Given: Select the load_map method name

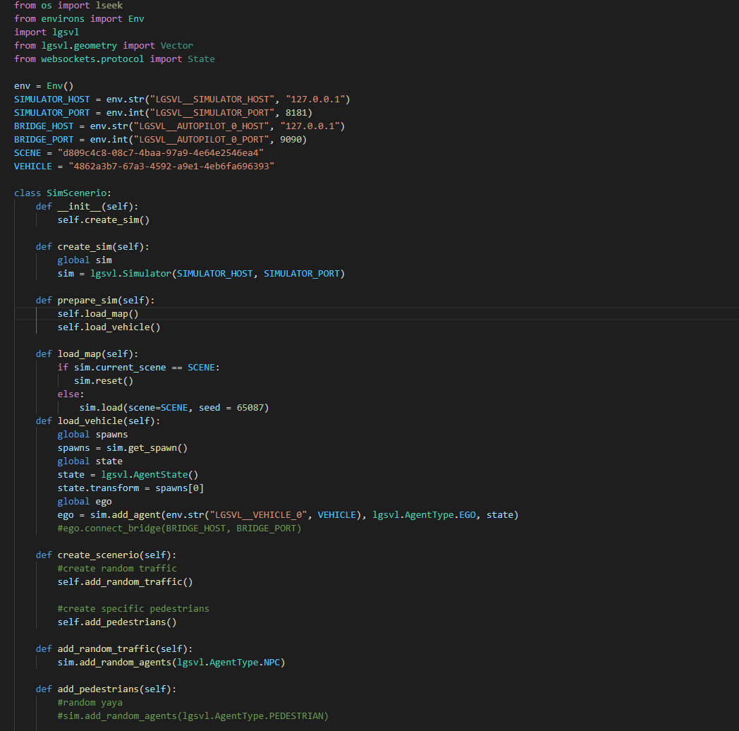Looking at the screenshot, I should click(x=78, y=354).
